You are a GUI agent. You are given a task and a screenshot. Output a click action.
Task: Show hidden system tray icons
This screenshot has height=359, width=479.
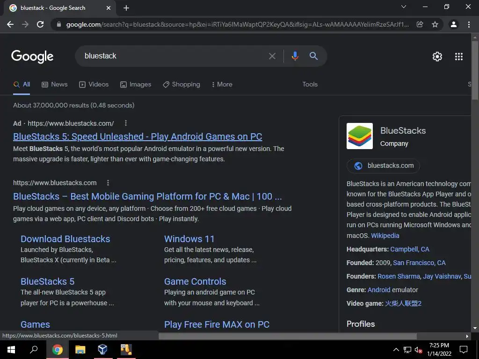pyautogui.click(x=396, y=350)
